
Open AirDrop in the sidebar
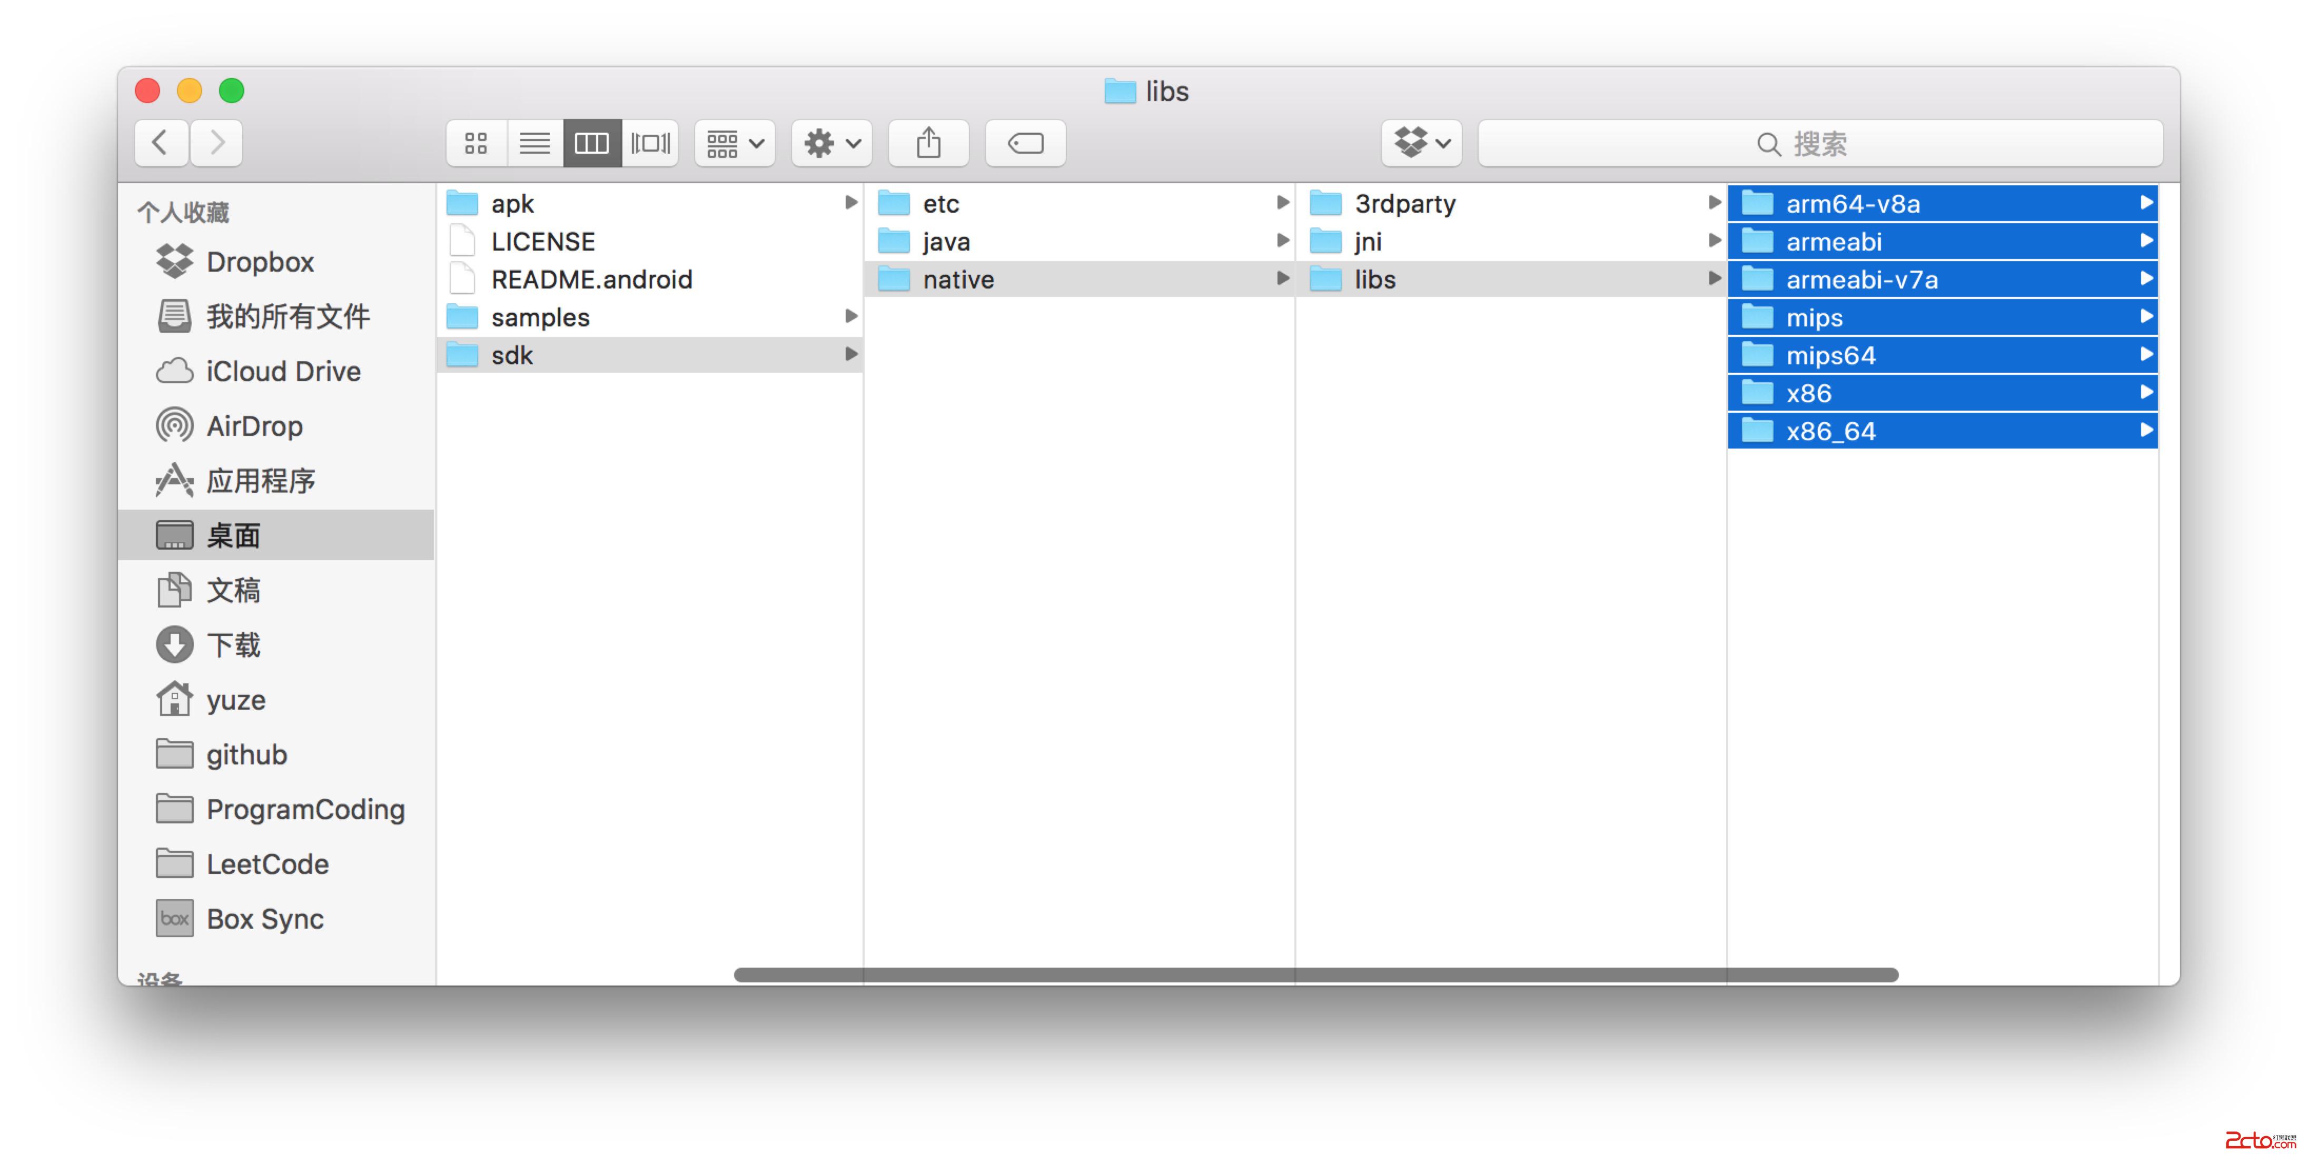pos(254,426)
